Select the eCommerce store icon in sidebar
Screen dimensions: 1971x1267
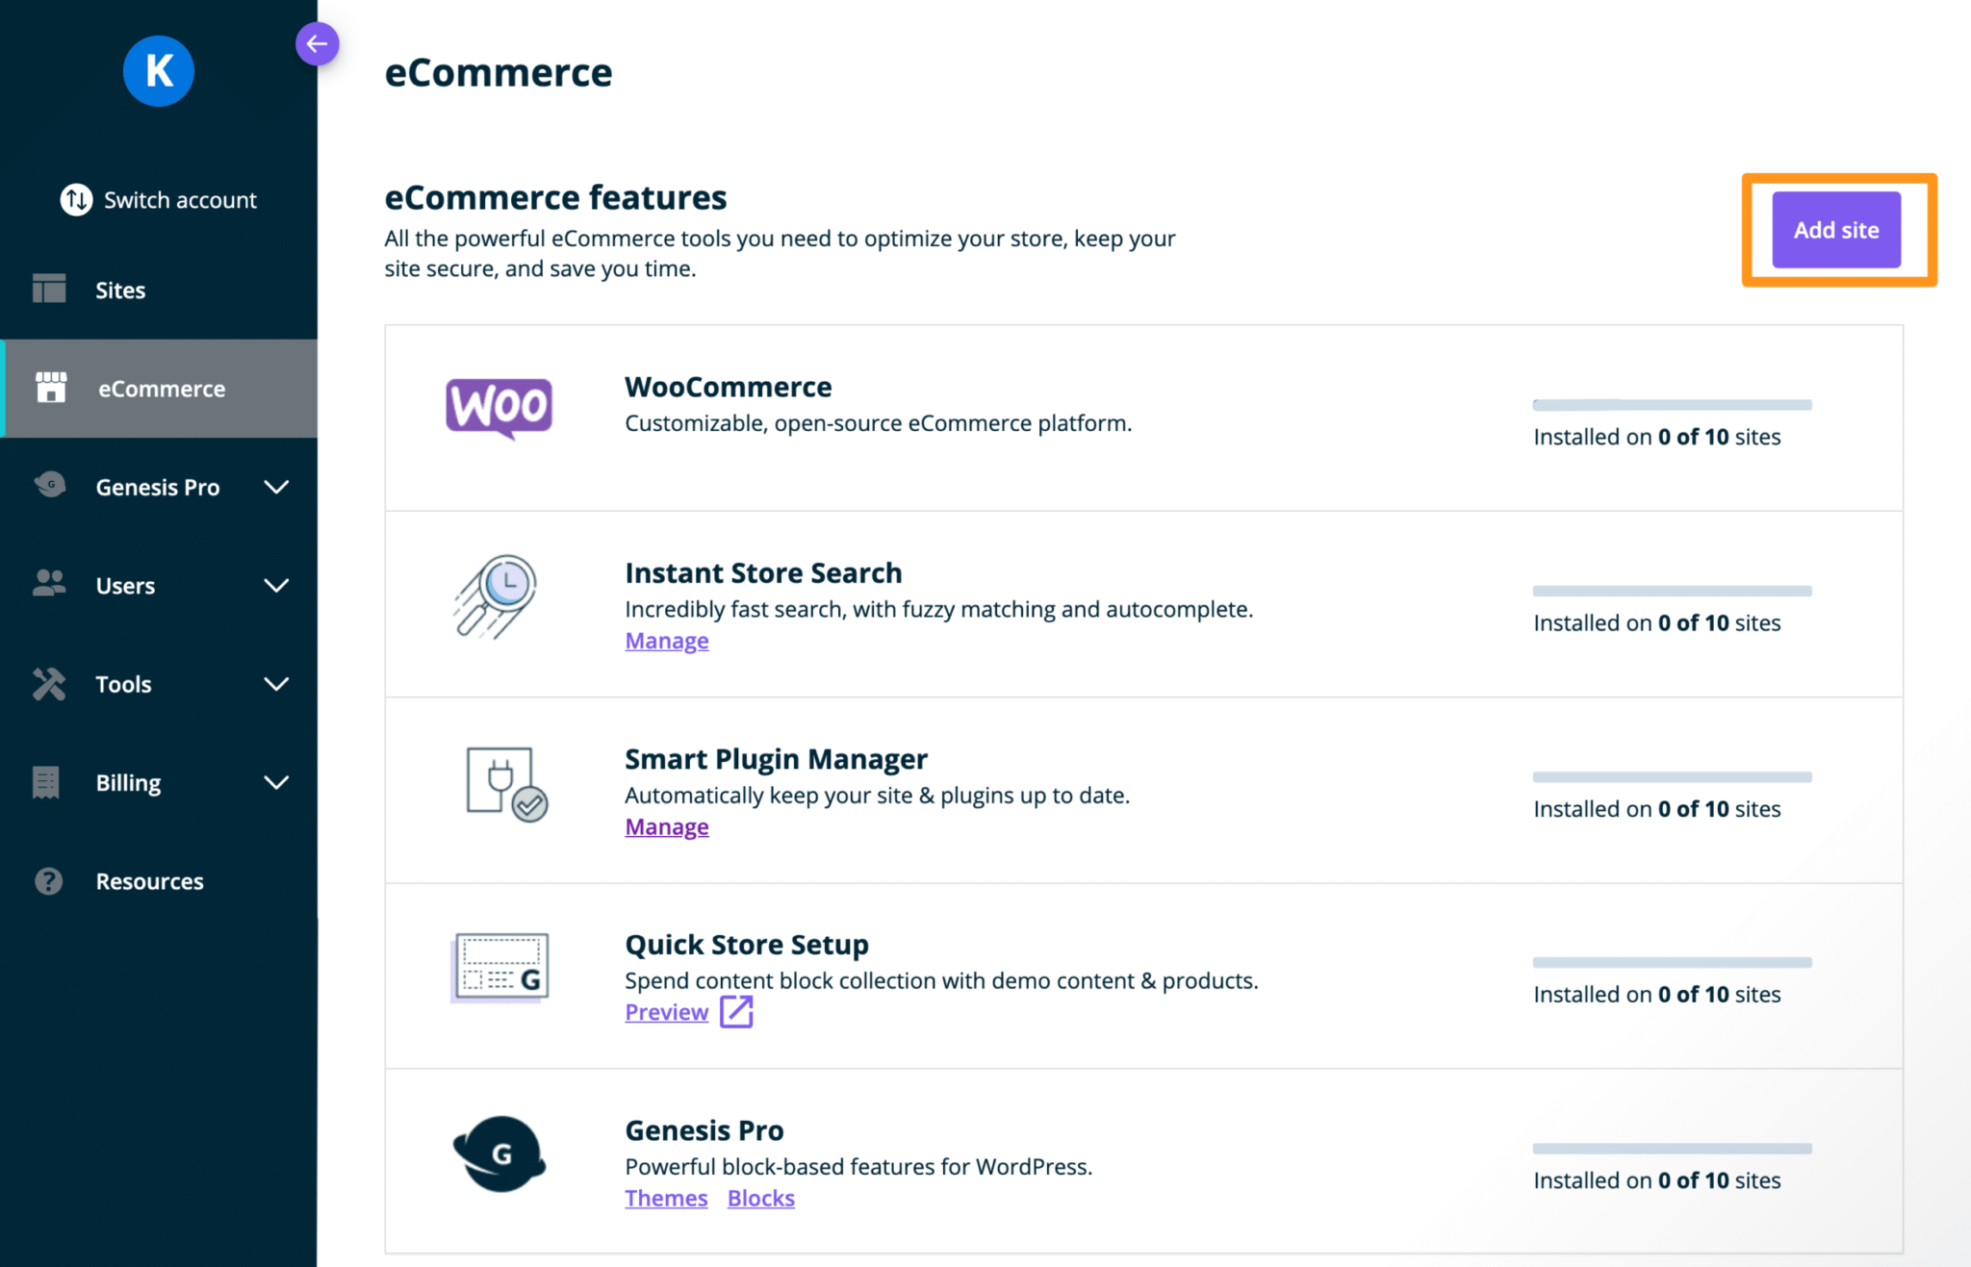[x=48, y=388]
